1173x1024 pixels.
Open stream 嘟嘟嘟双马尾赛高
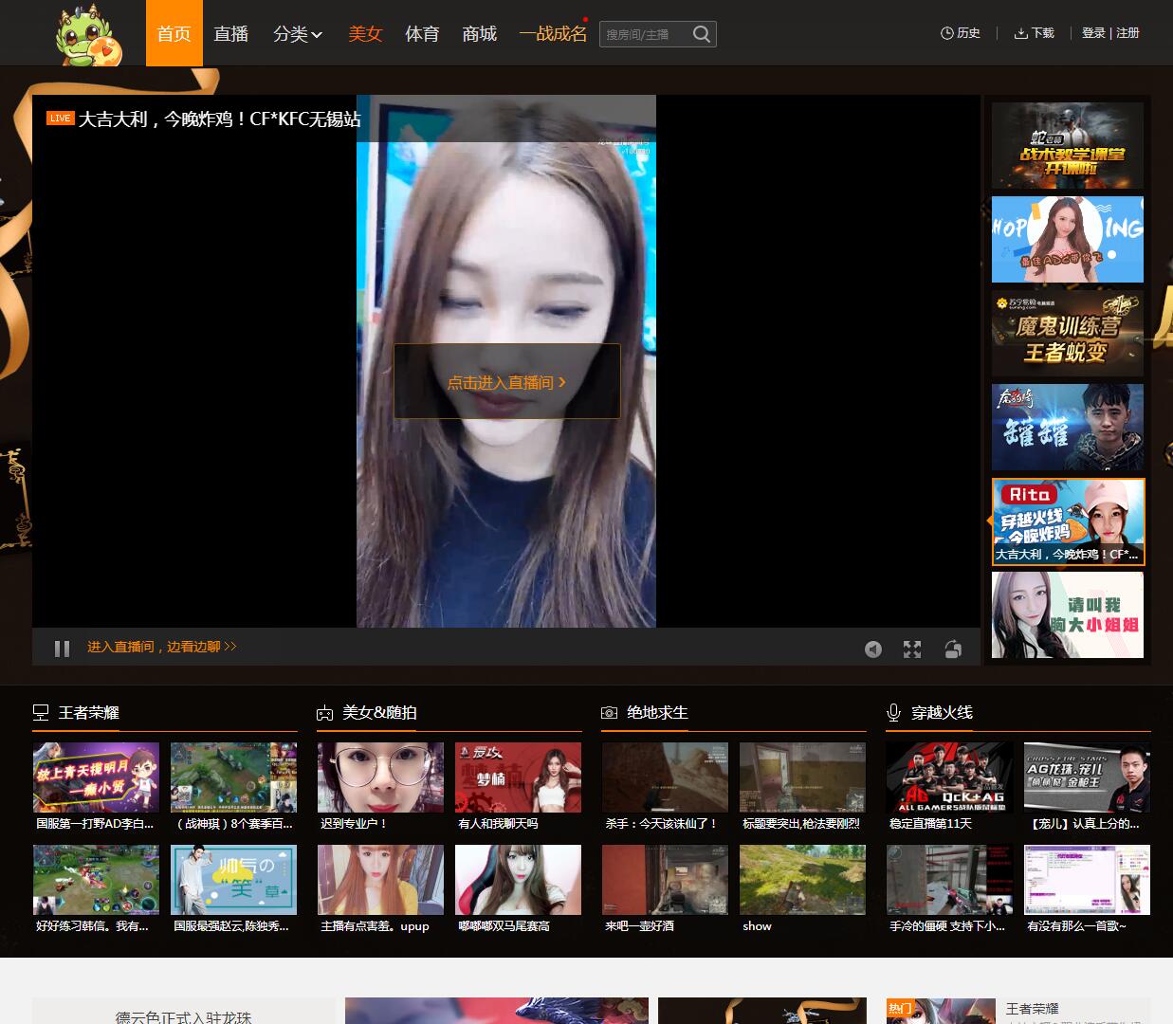click(518, 890)
